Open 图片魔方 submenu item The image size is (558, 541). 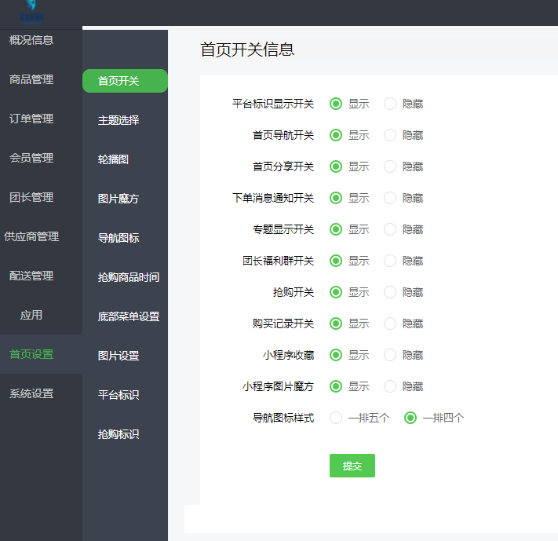[x=119, y=199]
